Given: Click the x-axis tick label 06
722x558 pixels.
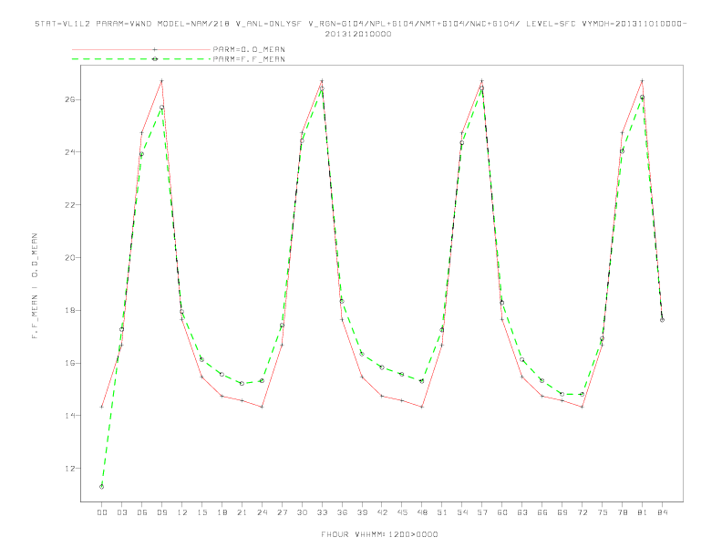Looking at the screenshot, I should 142,512.
